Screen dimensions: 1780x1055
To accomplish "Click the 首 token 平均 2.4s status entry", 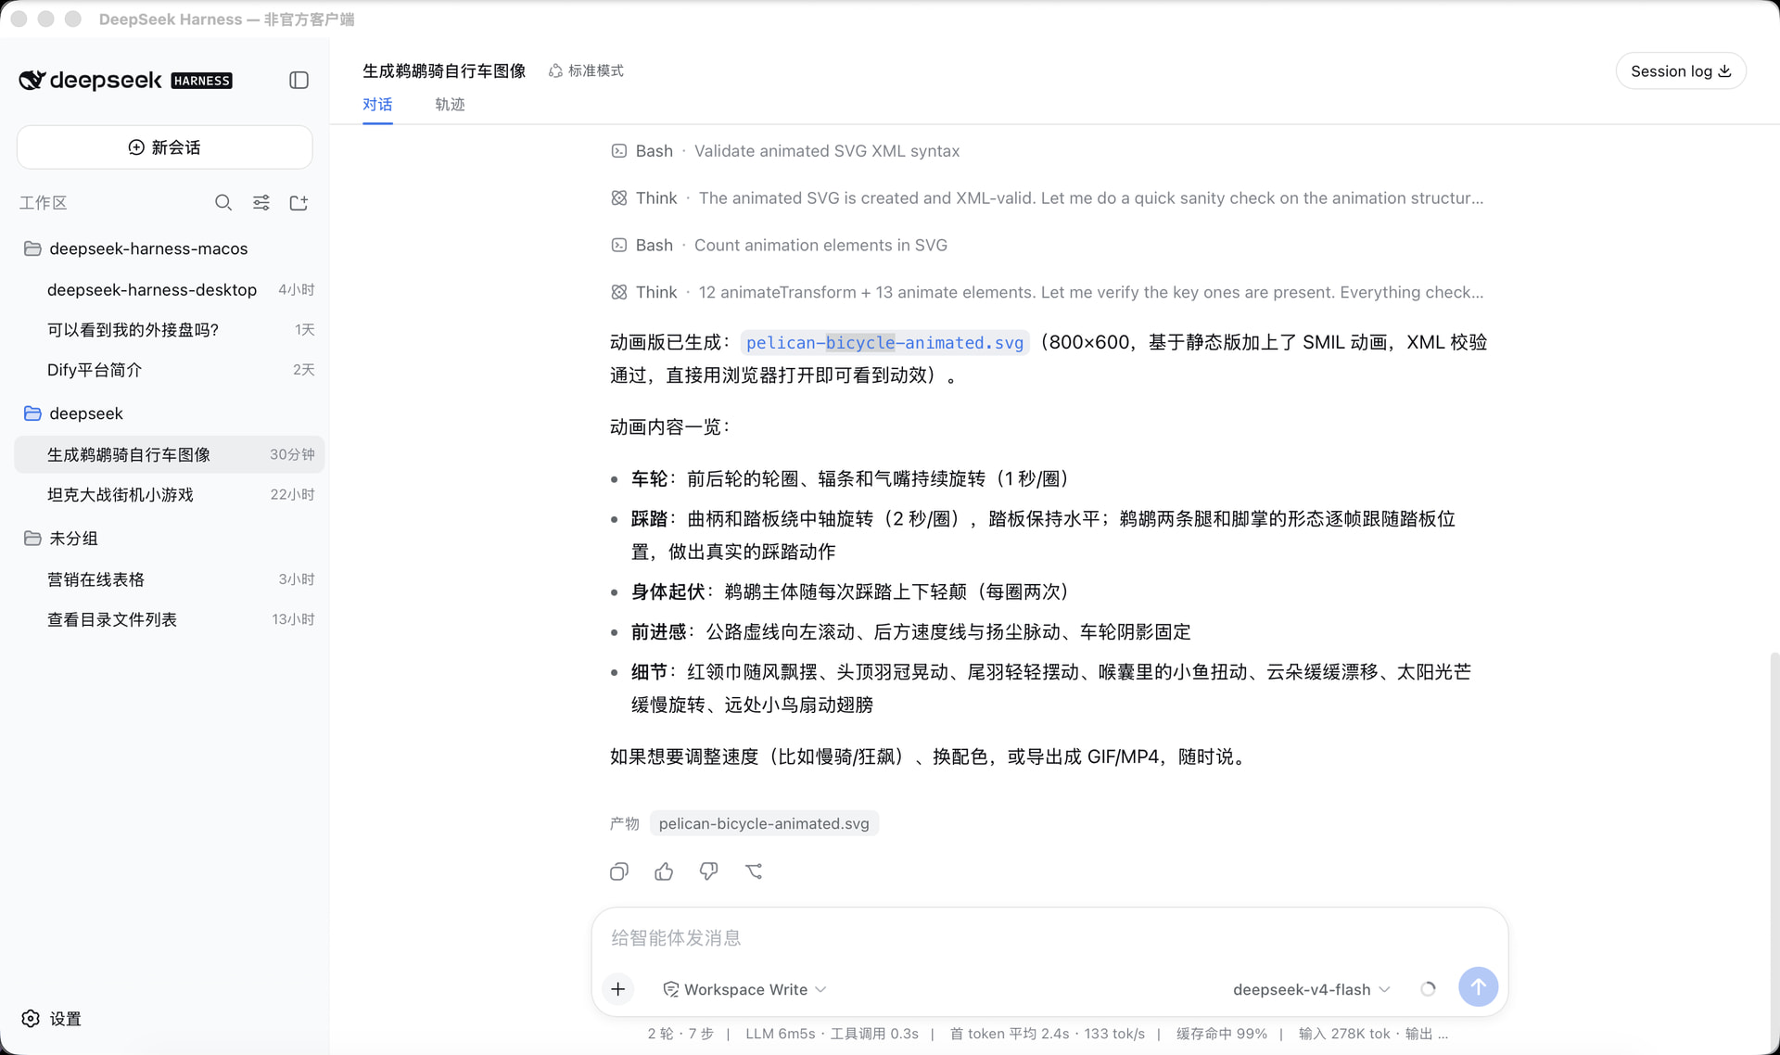I will 1010,1034.
